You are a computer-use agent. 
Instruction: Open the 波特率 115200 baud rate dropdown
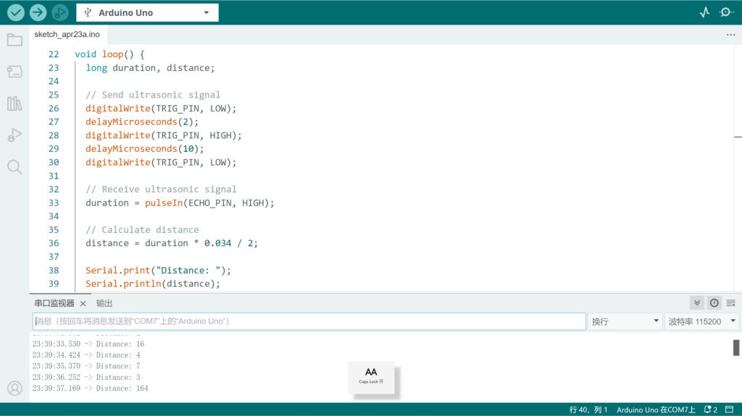pyautogui.click(x=701, y=321)
